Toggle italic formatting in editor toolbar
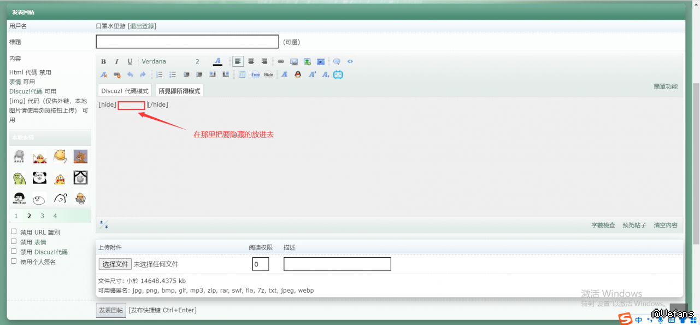This screenshot has height=325, width=700. pos(117,61)
